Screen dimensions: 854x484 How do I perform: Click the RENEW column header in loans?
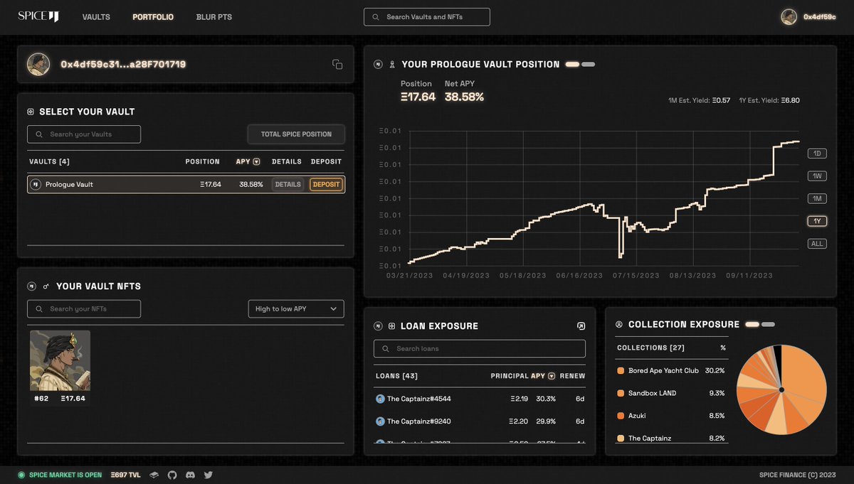573,376
